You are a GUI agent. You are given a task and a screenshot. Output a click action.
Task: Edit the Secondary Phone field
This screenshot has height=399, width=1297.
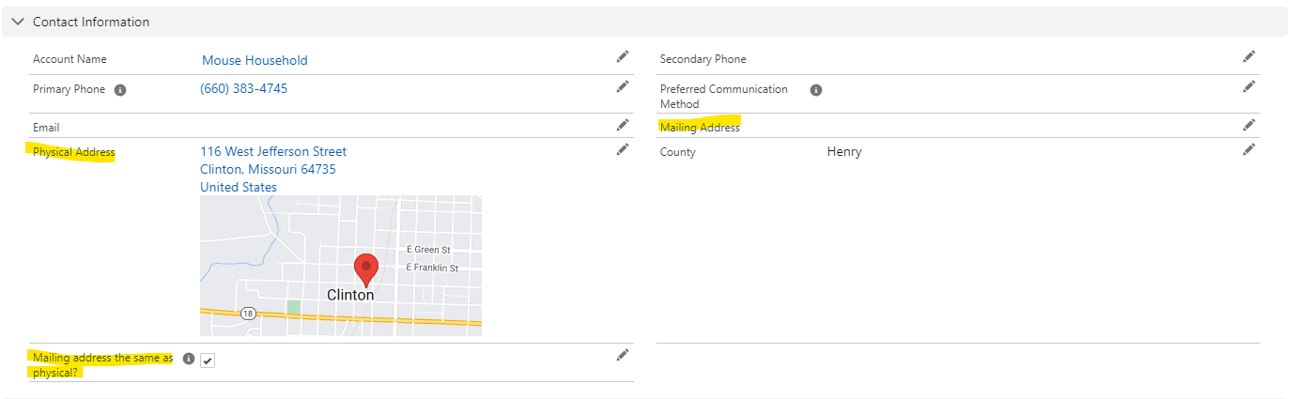point(1248,57)
